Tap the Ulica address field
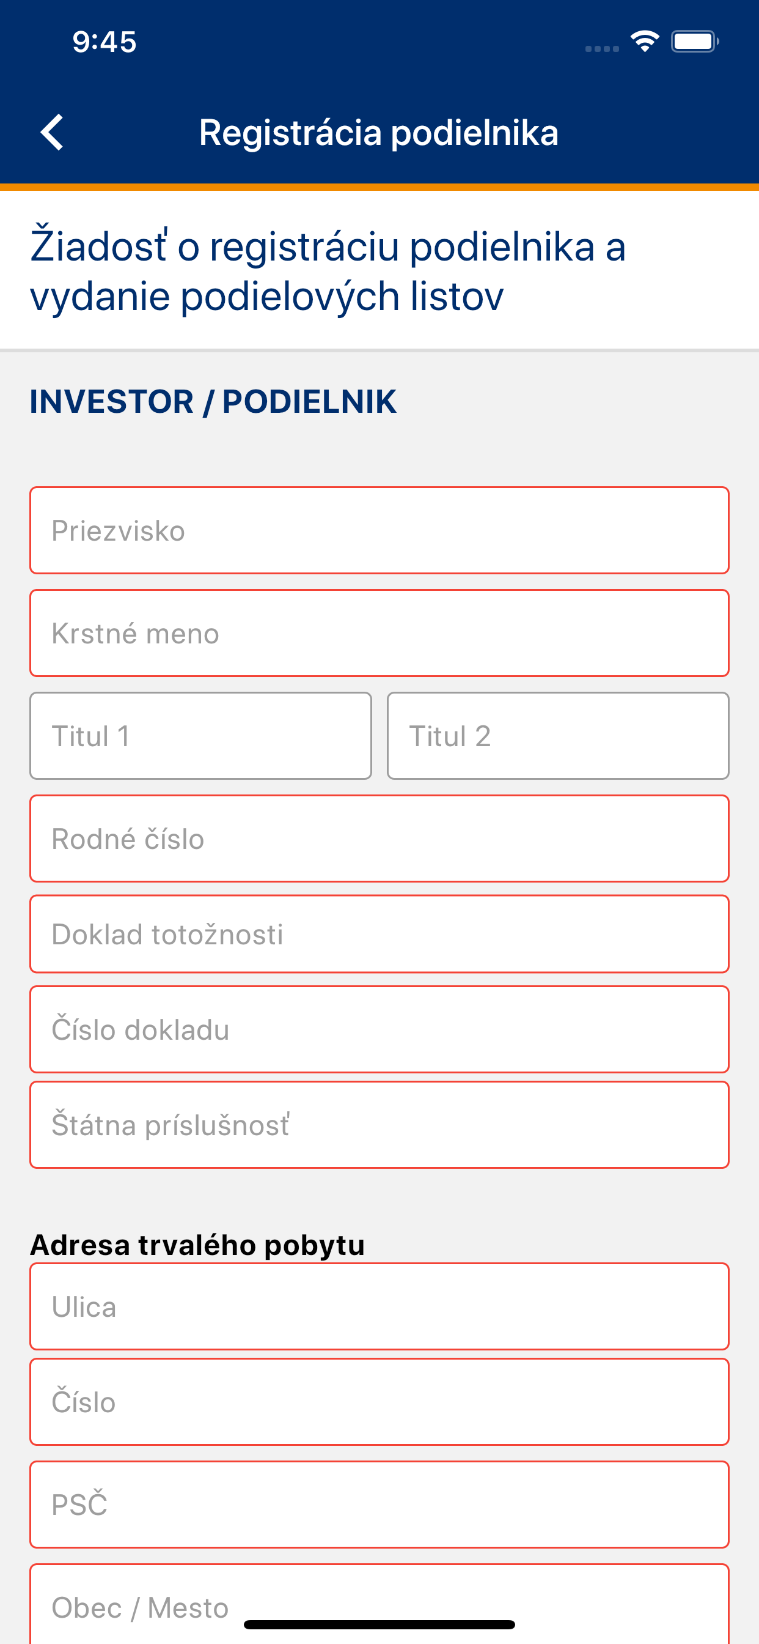This screenshot has height=1644, width=759. (379, 1306)
